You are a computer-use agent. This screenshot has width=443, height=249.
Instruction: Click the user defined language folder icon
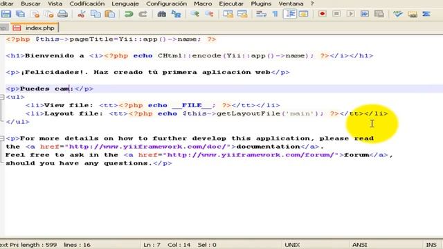(x=304, y=14)
